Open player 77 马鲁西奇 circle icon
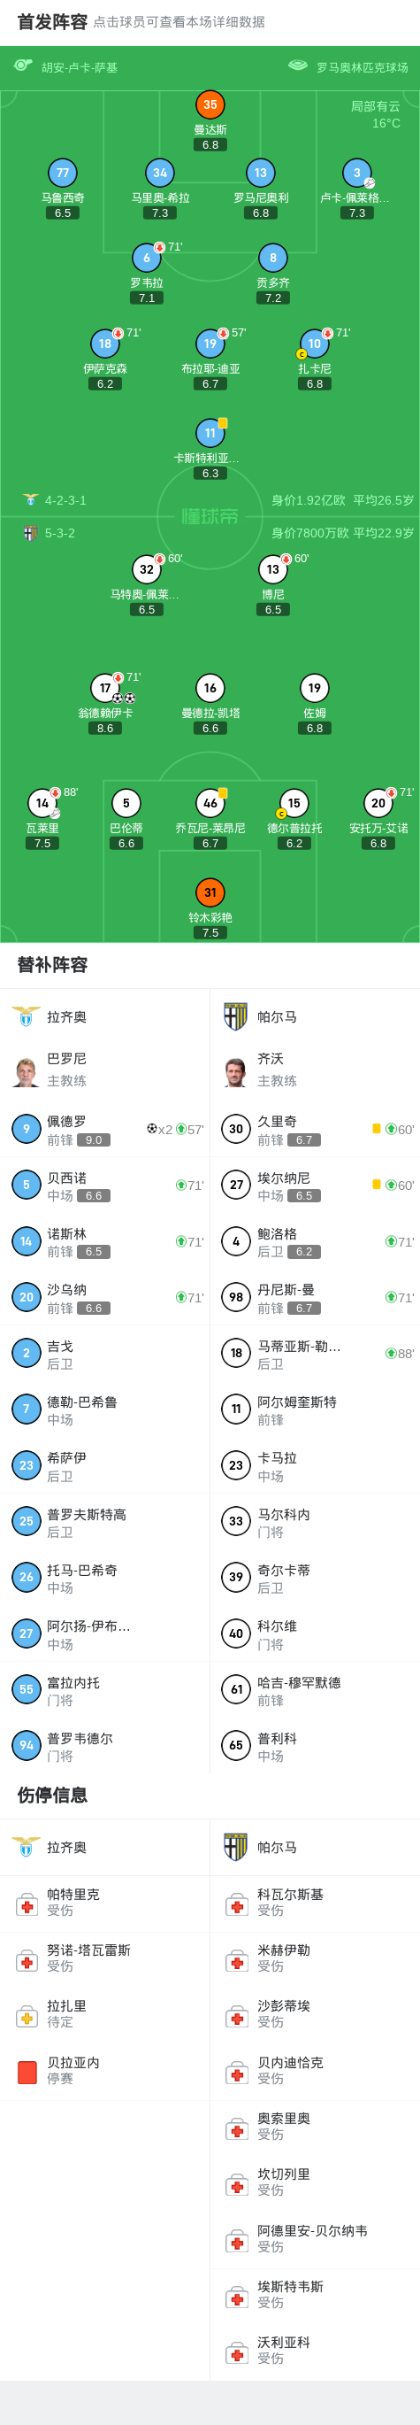This screenshot has width=420, height=2425. pyautogui.click(x=63, y=173)
